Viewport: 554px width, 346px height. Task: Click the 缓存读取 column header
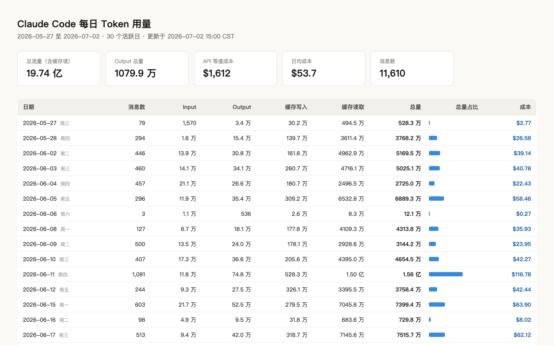(x=353, y=107)
